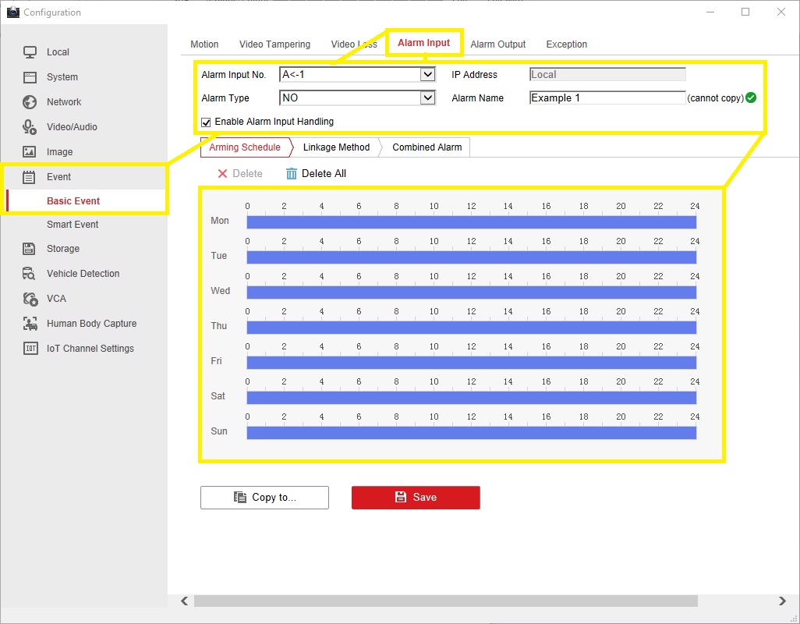Open IoT Channel Settings icon

[x=30, y=349]
